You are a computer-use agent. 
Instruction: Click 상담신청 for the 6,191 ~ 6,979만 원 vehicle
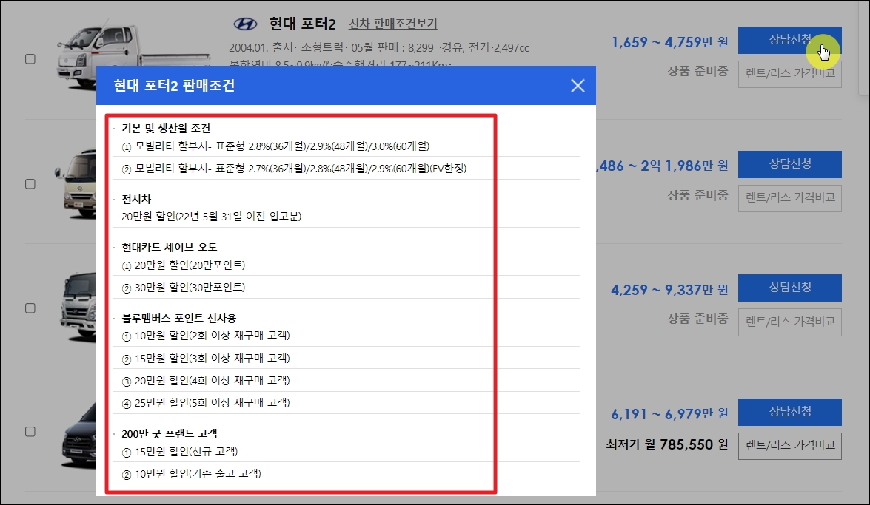point(789,412)
